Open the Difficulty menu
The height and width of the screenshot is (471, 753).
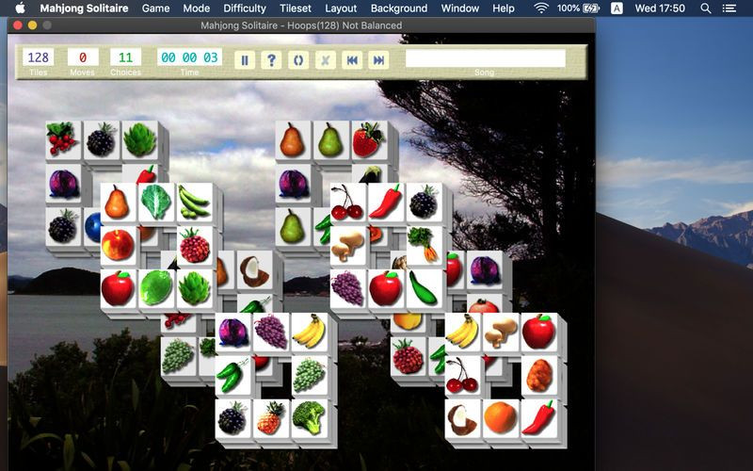coord(245,8)
